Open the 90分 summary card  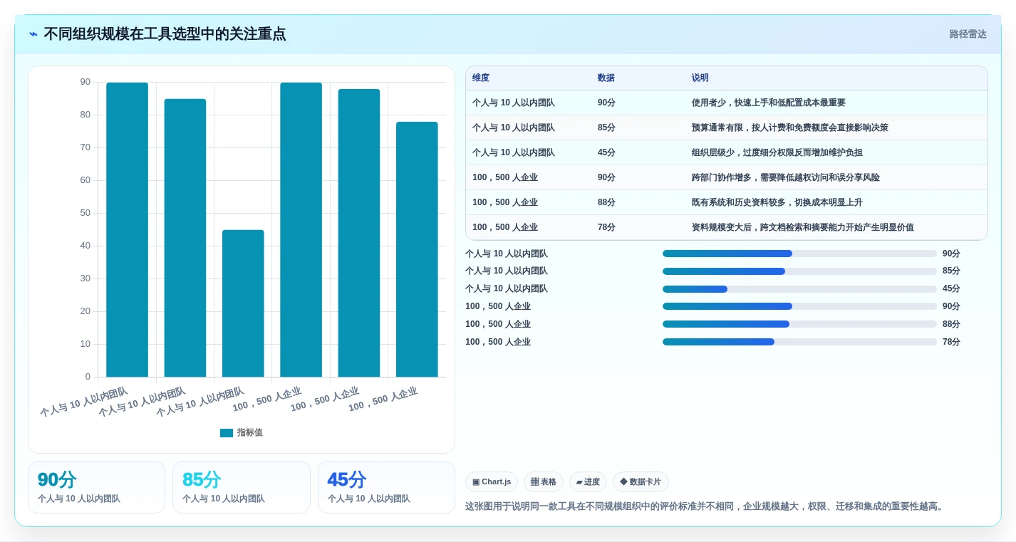[96, 487]
